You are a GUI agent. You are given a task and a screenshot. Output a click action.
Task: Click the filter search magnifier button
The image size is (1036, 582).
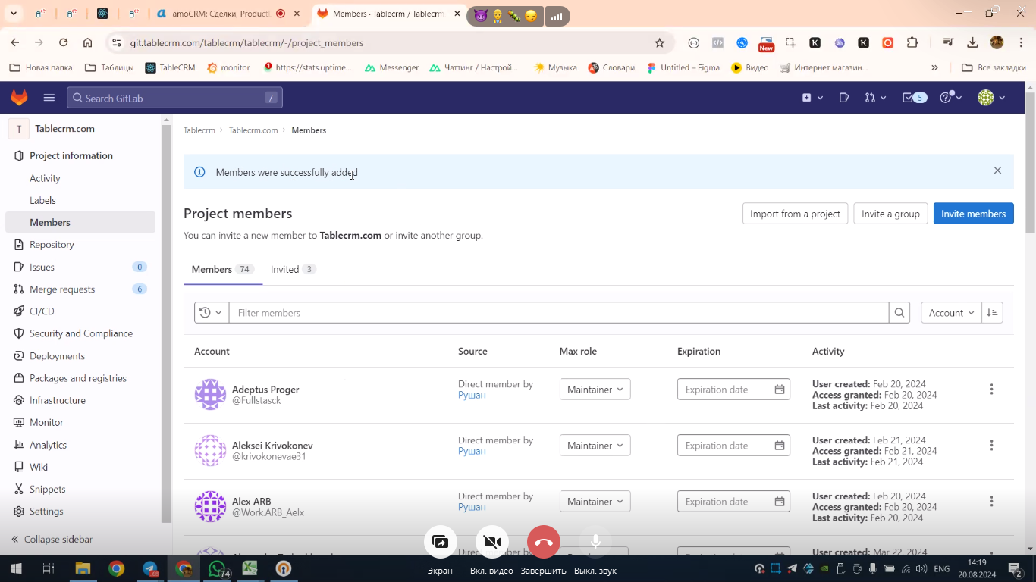tap(899, 312)
